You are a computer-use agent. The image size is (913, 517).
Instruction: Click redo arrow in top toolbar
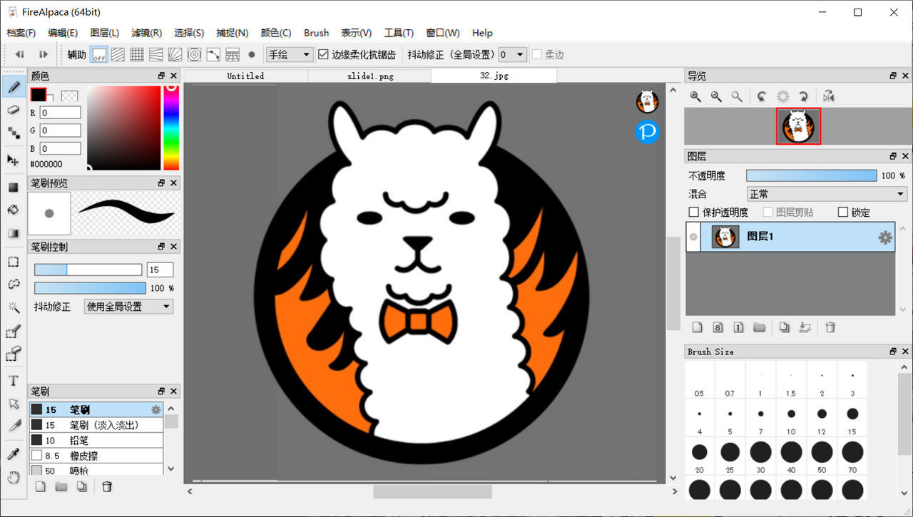(44, 54)
